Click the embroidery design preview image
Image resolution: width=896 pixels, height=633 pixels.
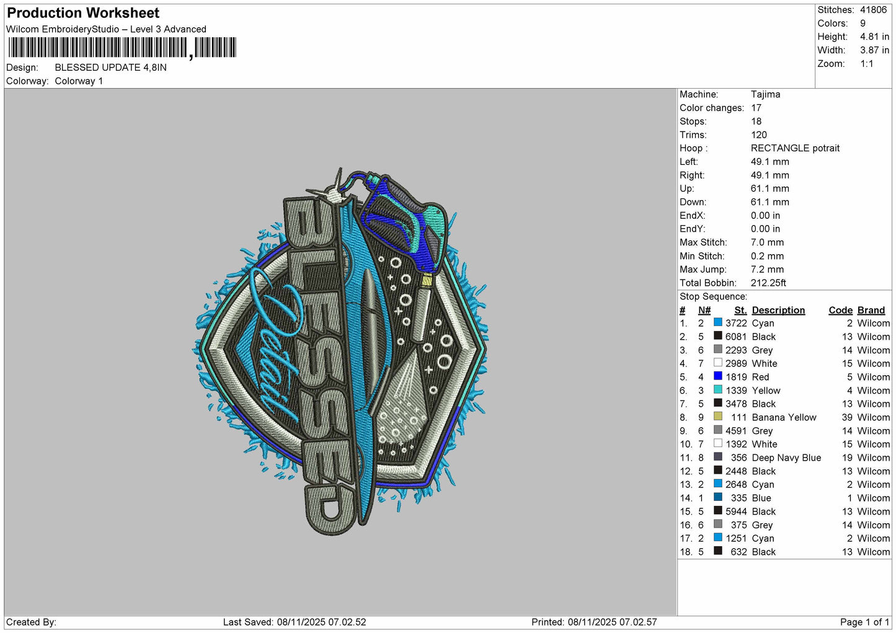coord(340,352)
